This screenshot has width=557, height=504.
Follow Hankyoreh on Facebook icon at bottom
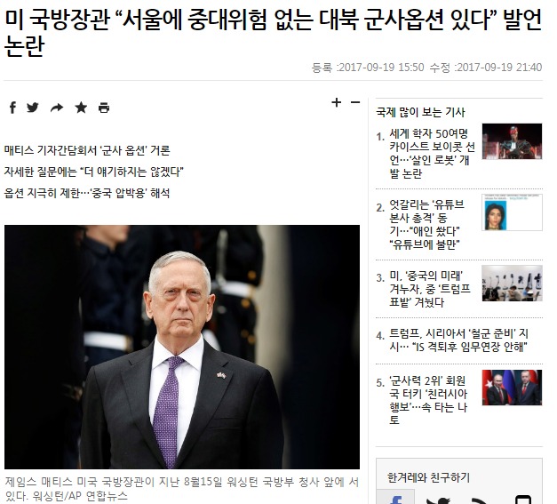pos(395,499)
